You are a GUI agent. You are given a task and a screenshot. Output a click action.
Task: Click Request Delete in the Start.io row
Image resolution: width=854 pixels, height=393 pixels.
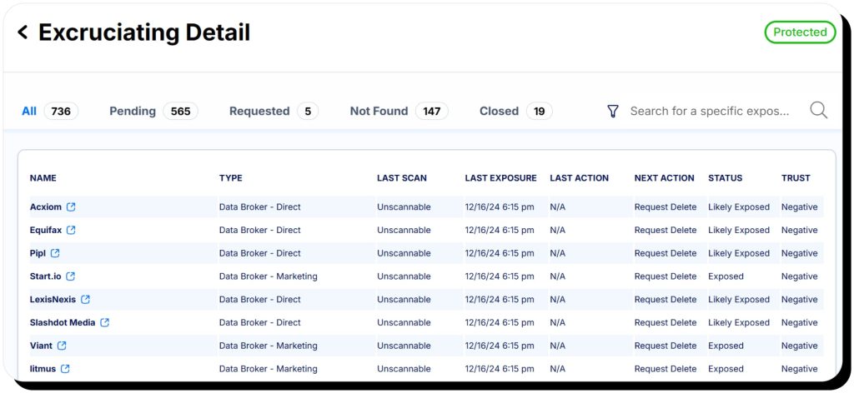pos(666,276)
